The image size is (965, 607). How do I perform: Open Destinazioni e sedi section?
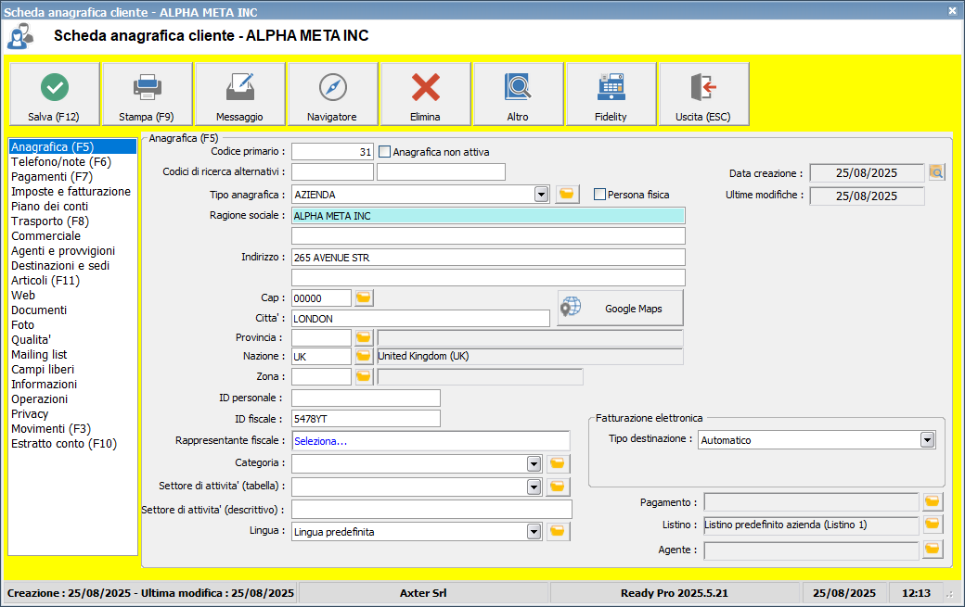click(72, 265)
